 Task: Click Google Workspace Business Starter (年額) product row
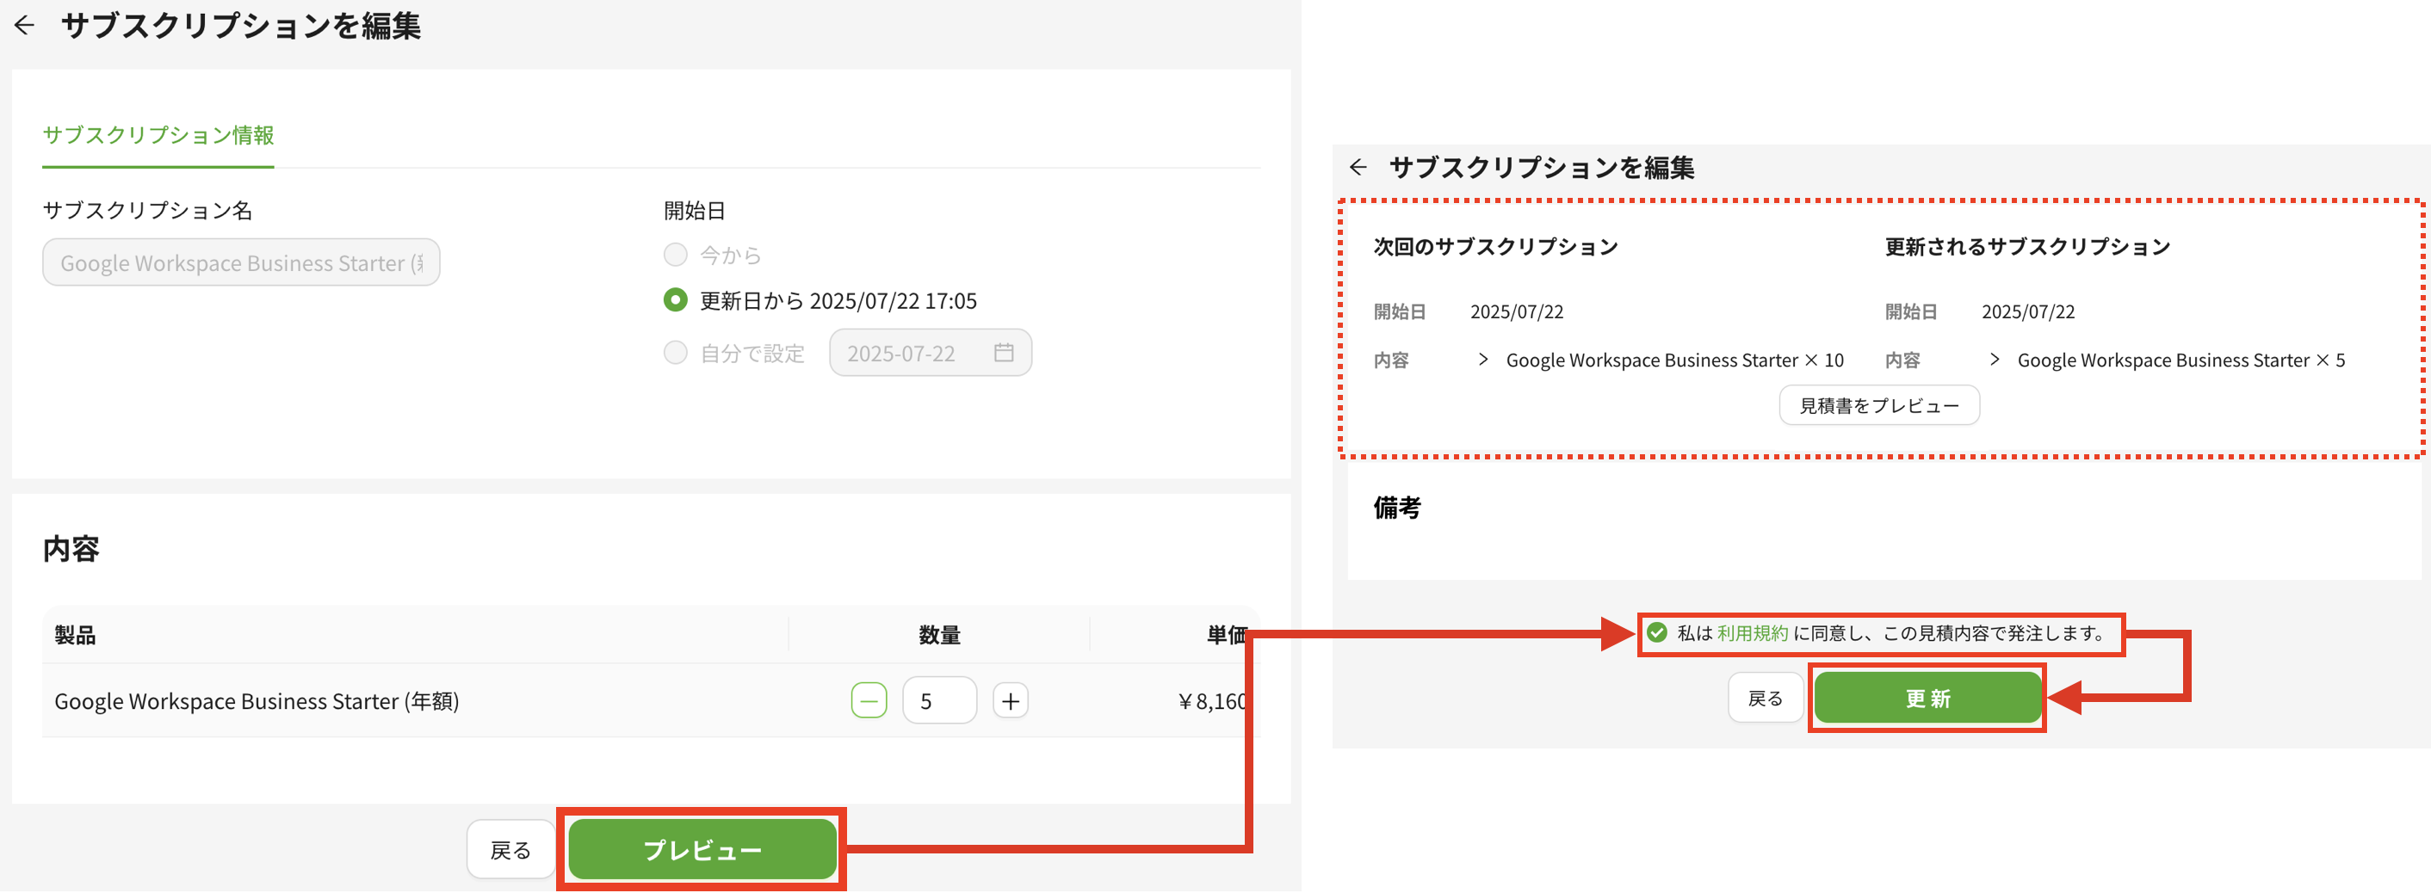650,700
